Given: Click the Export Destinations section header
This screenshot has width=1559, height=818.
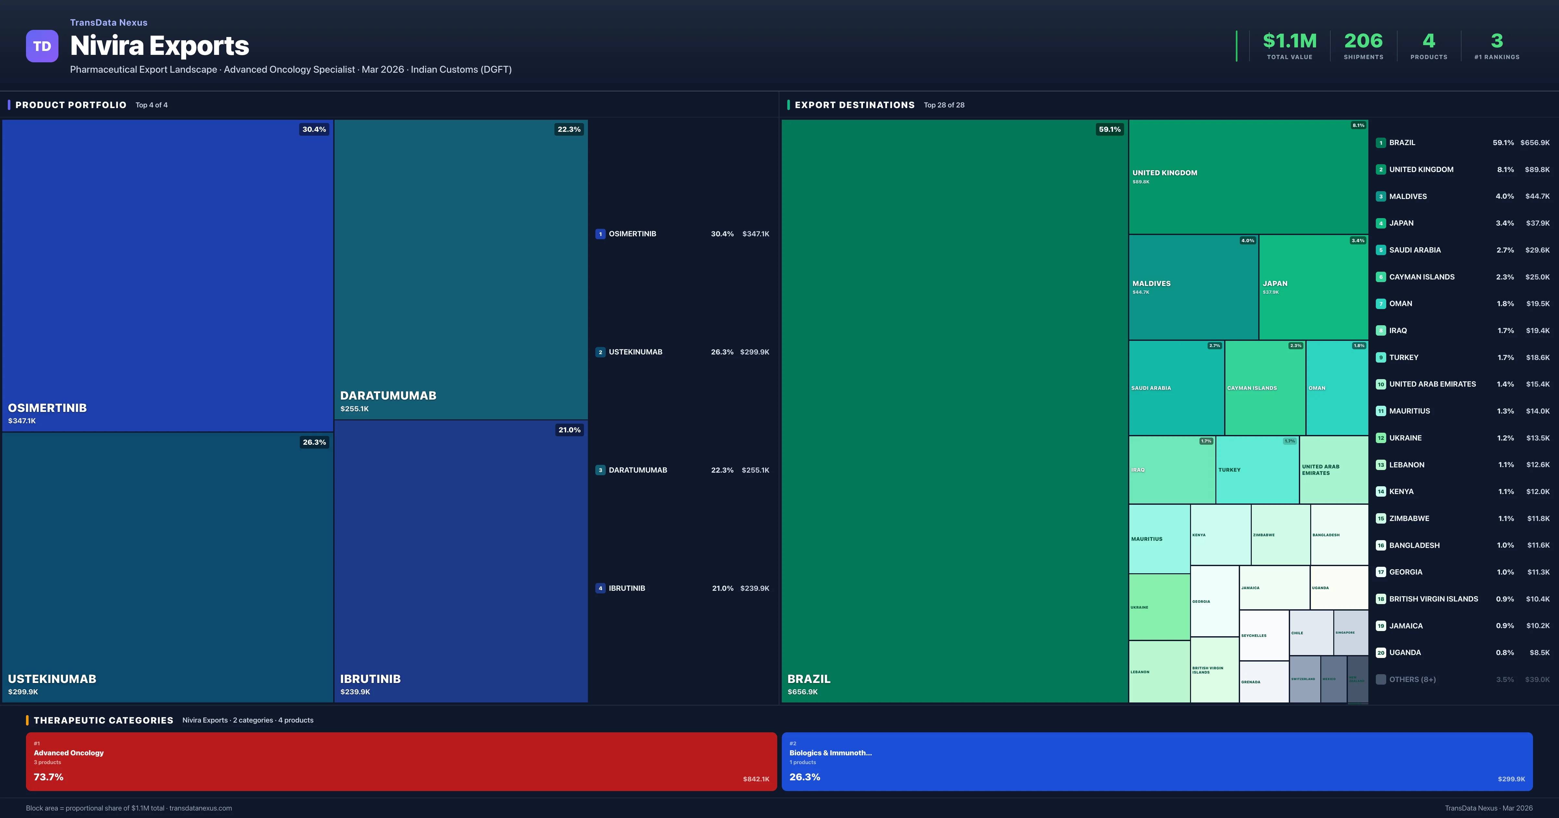Looking at the screenshot, I should [854, 105].
